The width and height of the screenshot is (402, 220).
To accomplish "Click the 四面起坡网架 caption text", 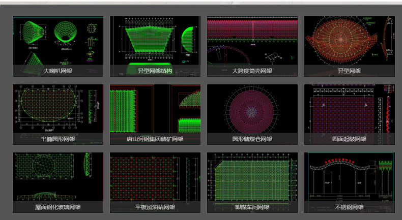I will tap(349, 139).
